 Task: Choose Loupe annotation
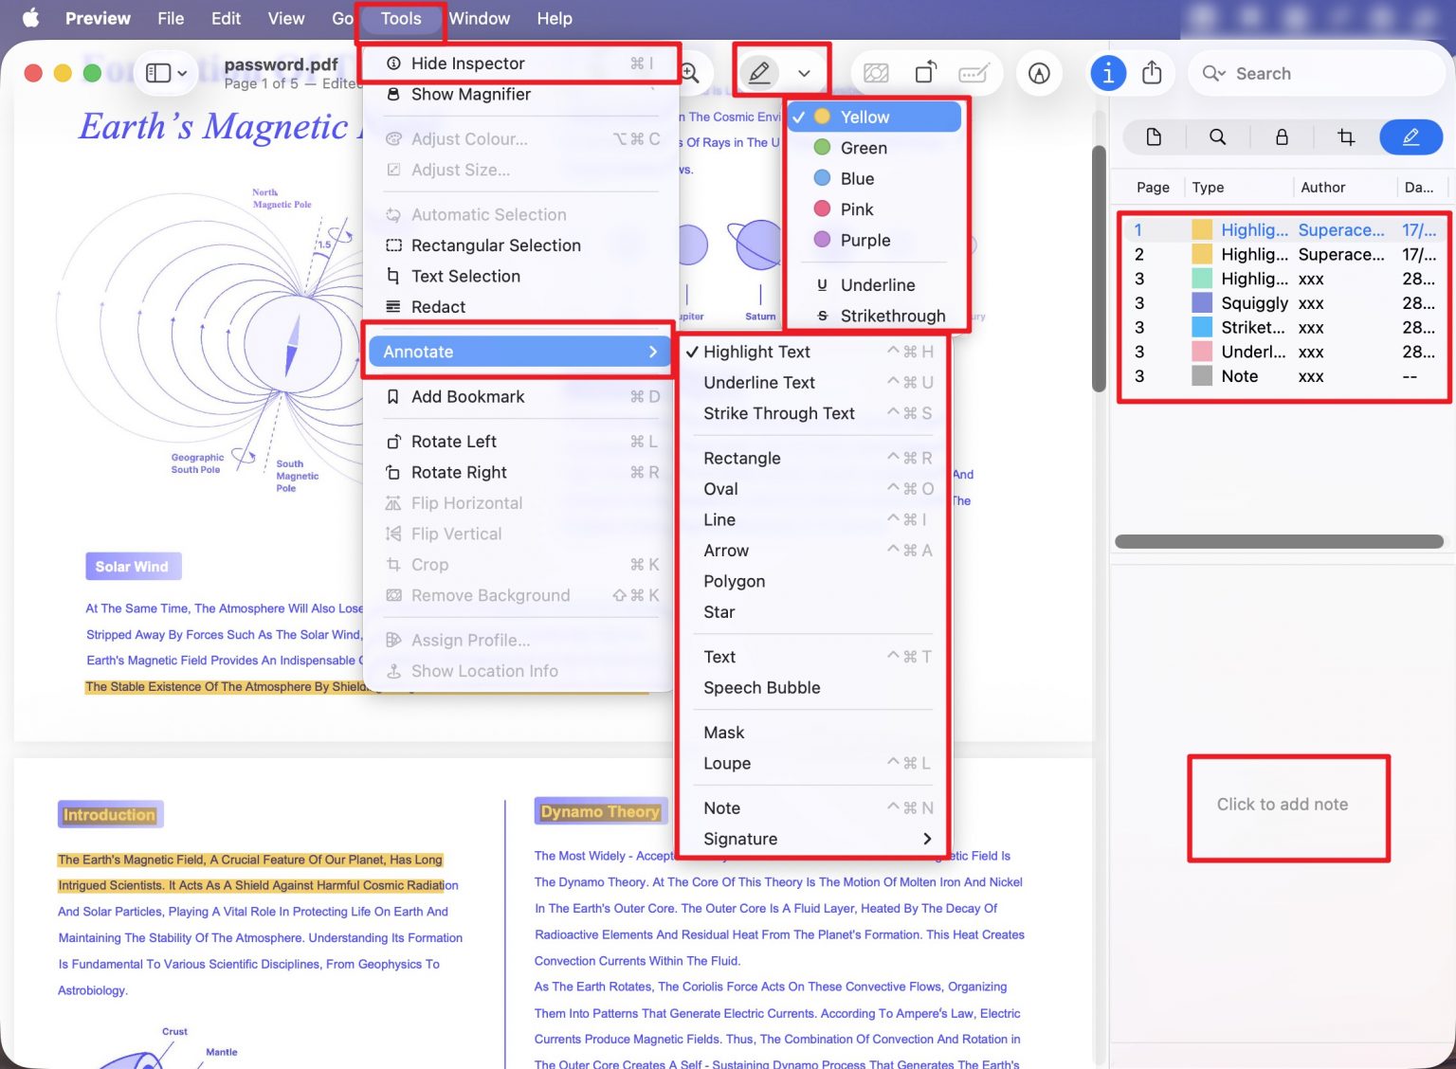(x=812, y=764)
